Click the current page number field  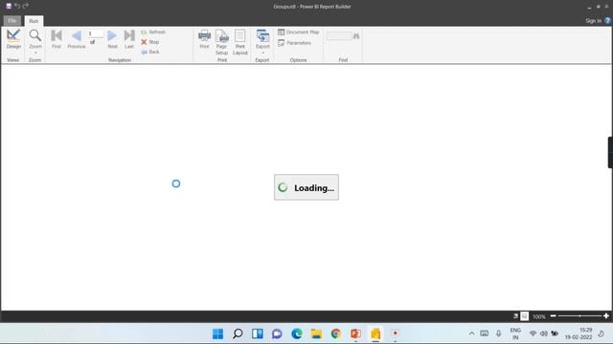point(95,34)
